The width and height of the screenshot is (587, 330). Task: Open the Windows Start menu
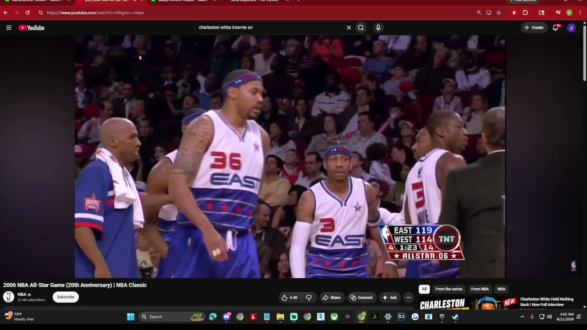point(131,317)
